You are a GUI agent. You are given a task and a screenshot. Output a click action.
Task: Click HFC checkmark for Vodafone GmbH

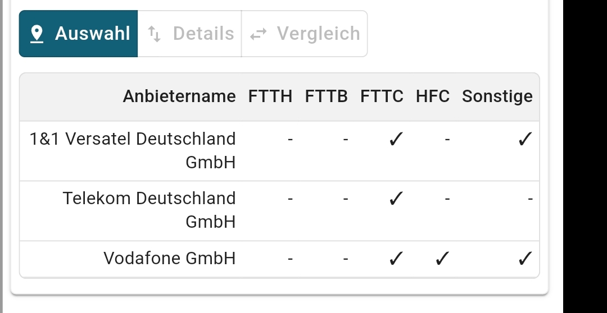click(442, 259)
